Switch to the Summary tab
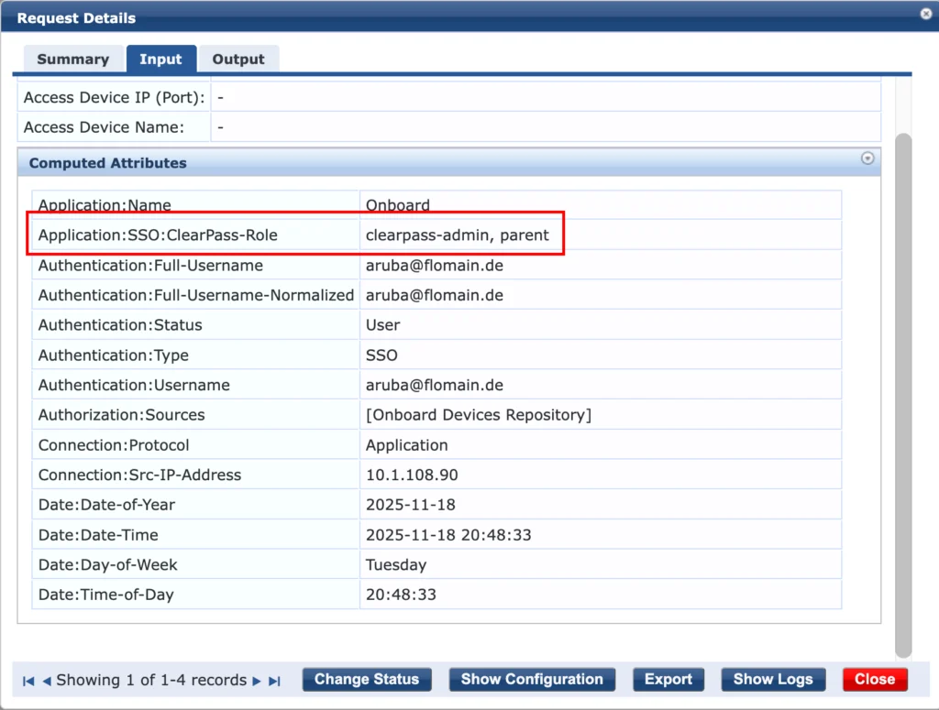This screenshot has width=939, height=710. click(72, 58)
